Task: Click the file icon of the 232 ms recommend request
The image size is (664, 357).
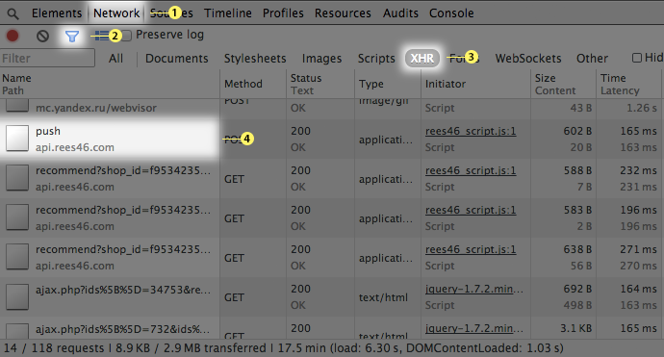Action: point(17,177)
